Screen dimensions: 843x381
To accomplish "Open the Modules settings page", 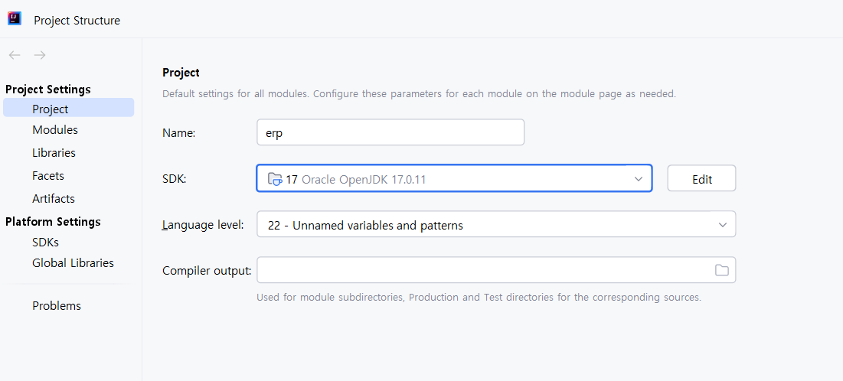I will (x=55, y=130).
